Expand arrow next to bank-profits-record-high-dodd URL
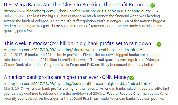This screenshot has width=178, height=105. (x=150, y=84)
